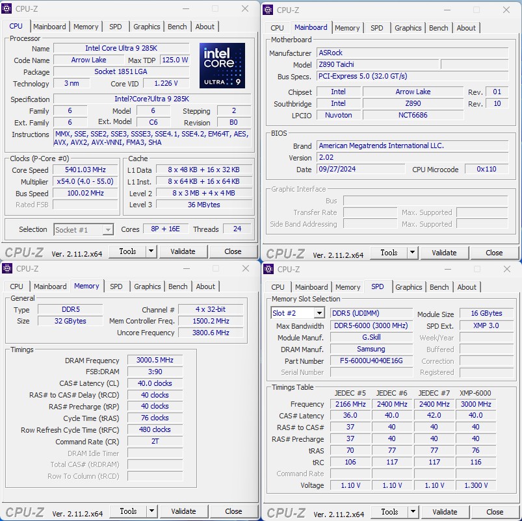Open Tools dropdown arrow in Memory window

152,511
